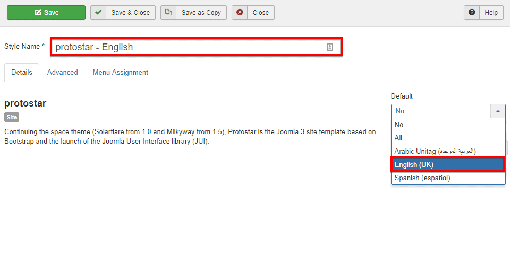Click the Save & Close label
510x265 pixels.
[x=131, y=13]
